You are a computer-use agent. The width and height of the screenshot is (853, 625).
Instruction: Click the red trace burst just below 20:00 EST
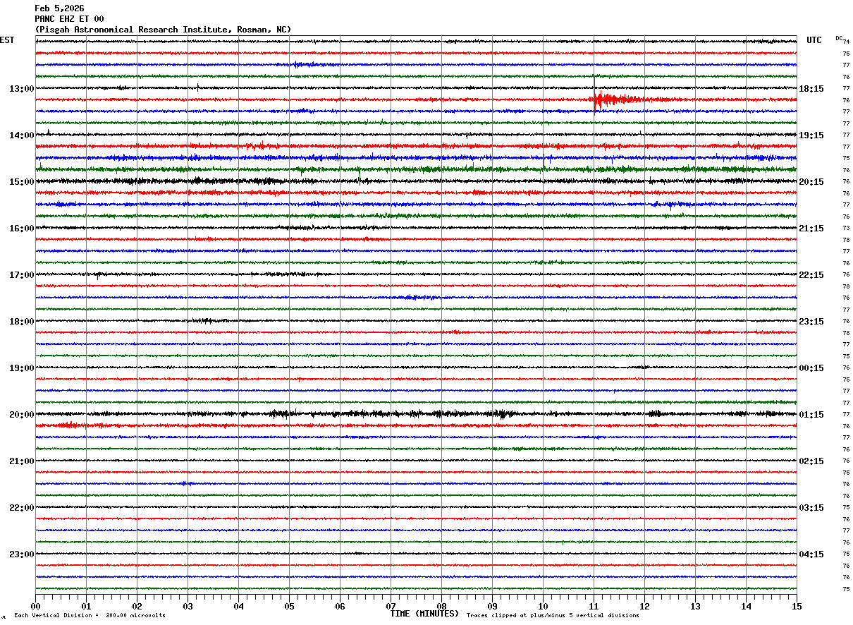[x=69, y=425]
